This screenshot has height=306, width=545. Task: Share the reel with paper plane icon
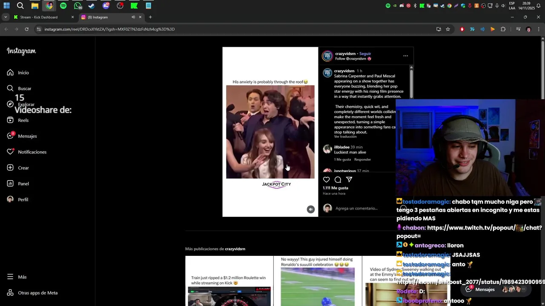point(349,180)
